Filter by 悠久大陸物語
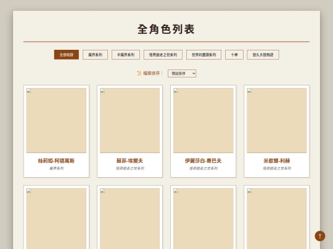Screen dimensions: 333x249 click(263, 55)
